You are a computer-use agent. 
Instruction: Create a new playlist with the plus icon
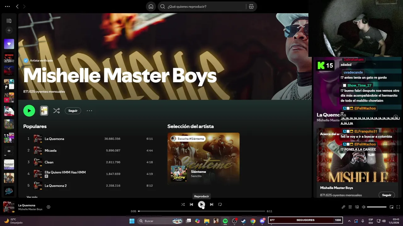9,30
